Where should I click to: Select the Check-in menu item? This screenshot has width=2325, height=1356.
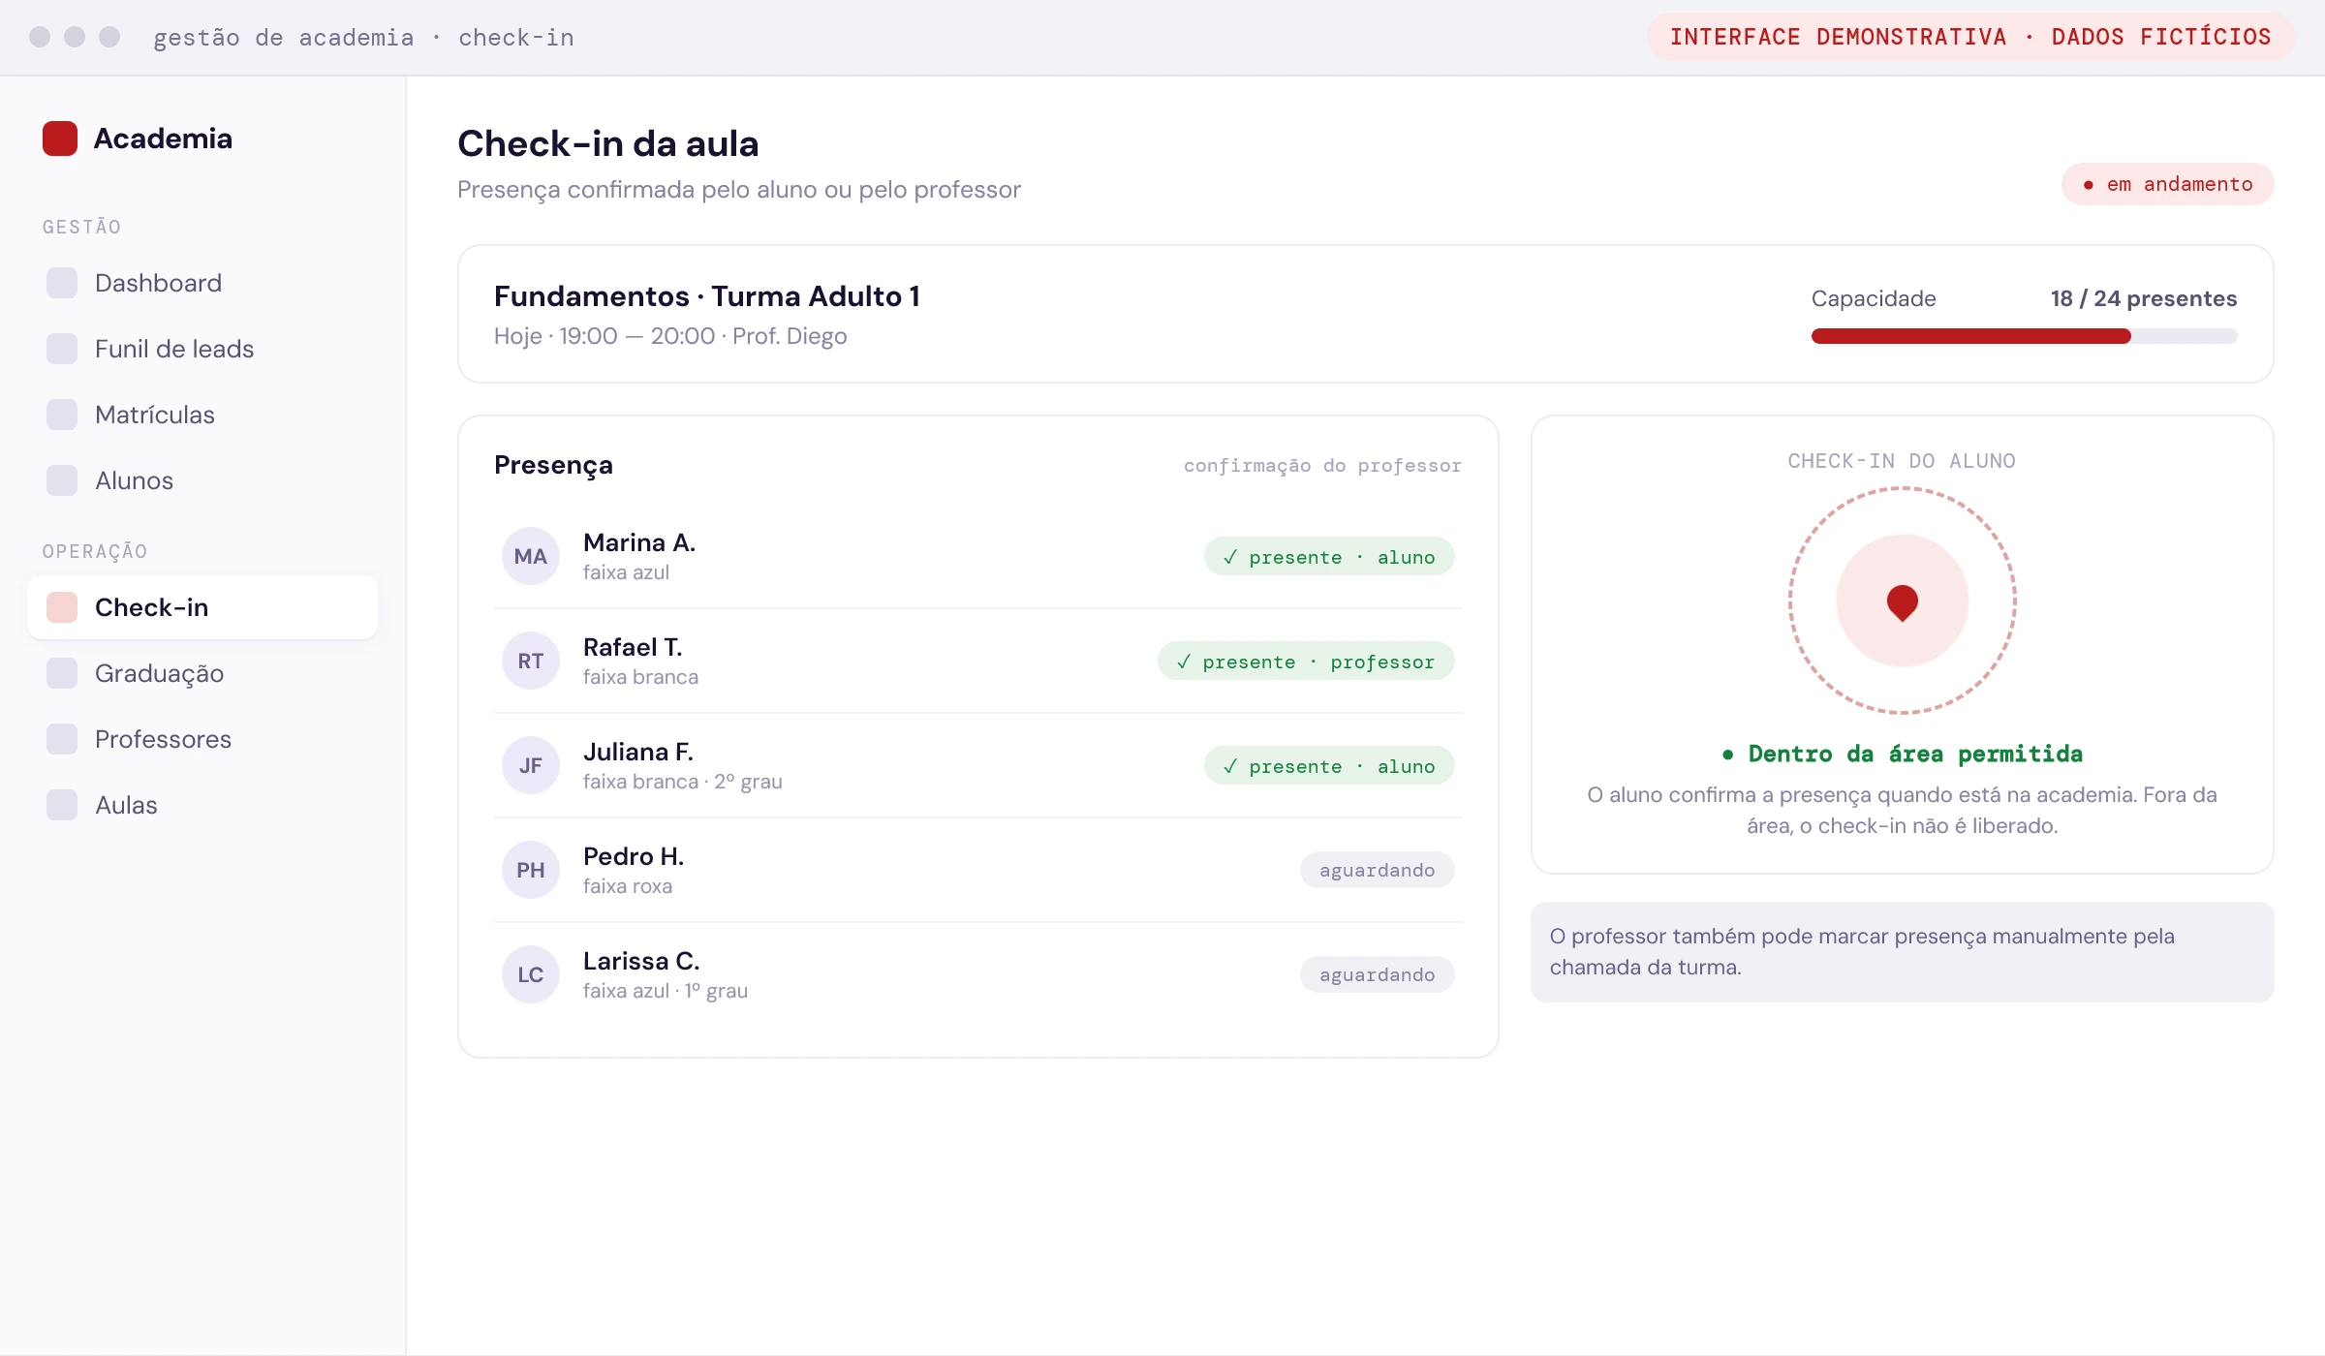click(x=202, y=607)
